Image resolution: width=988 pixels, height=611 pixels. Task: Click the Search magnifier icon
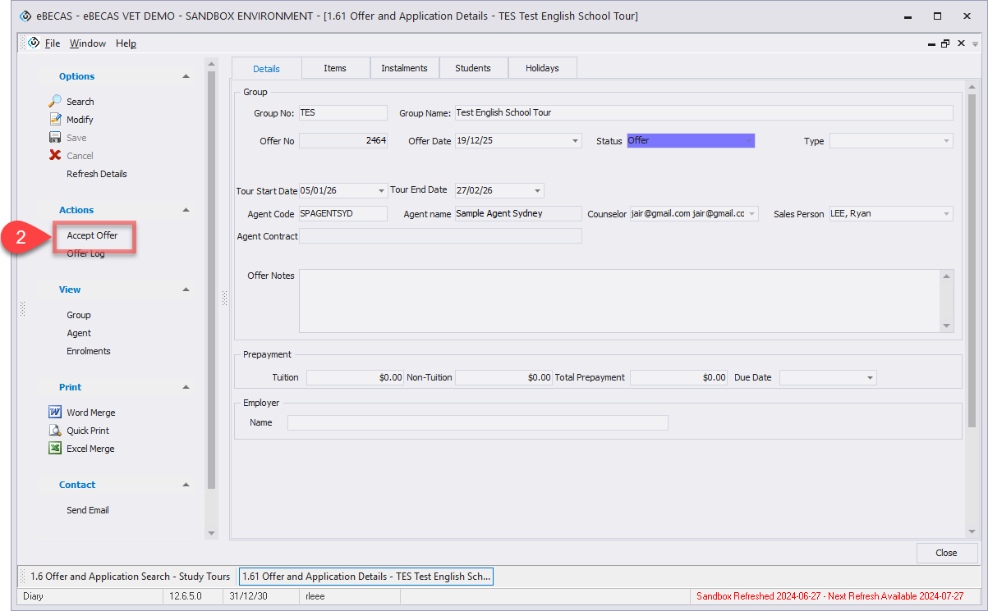pyautogui.click(x=55, y=102)
